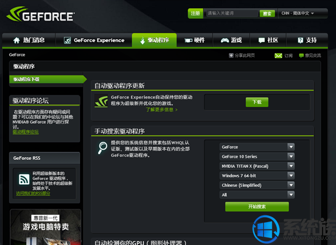The image size is (336, 245).
Task: Click the 自动驱动程序更新 section heading
Action: [120, 85]
